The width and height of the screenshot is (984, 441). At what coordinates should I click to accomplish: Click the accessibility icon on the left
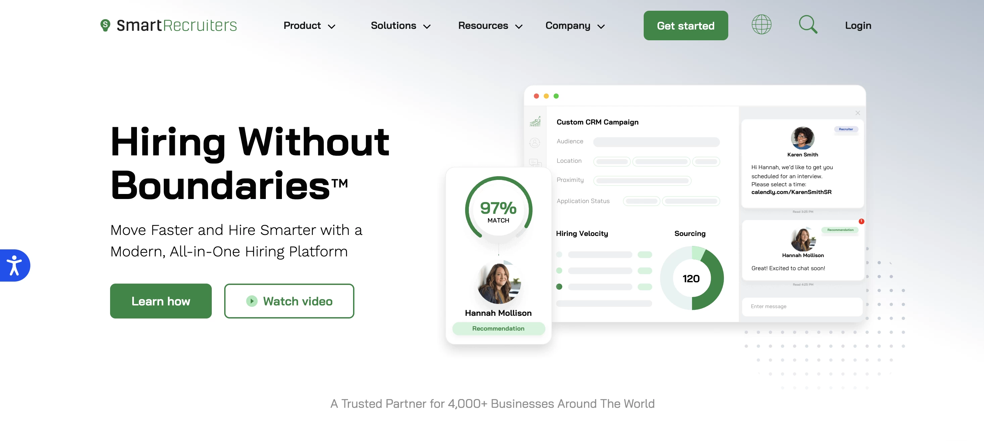coord(14,264)
